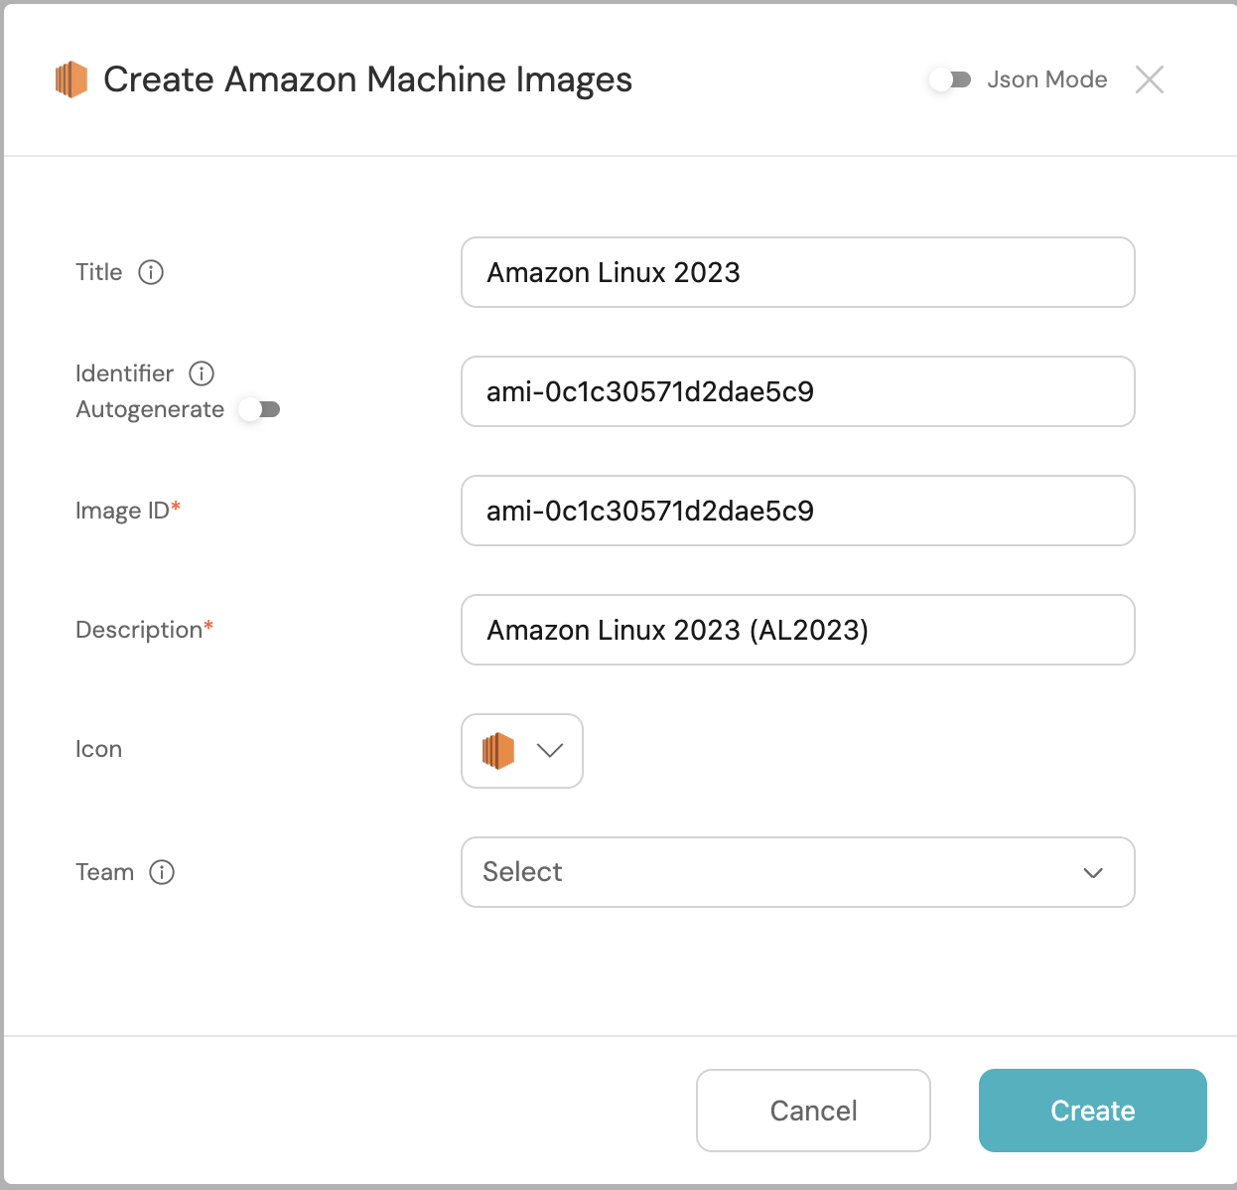Click the info icon beside Team label
Viewport: 1237px width, 1190px height.
pos(162,872)
